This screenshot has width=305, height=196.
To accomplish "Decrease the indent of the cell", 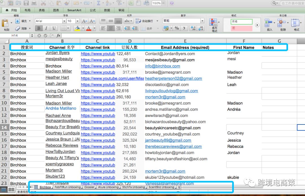I will click(x=127, y=28).
